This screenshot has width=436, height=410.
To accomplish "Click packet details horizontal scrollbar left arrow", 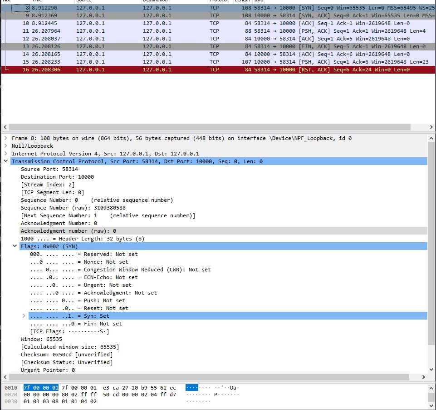I will (5, 377).
